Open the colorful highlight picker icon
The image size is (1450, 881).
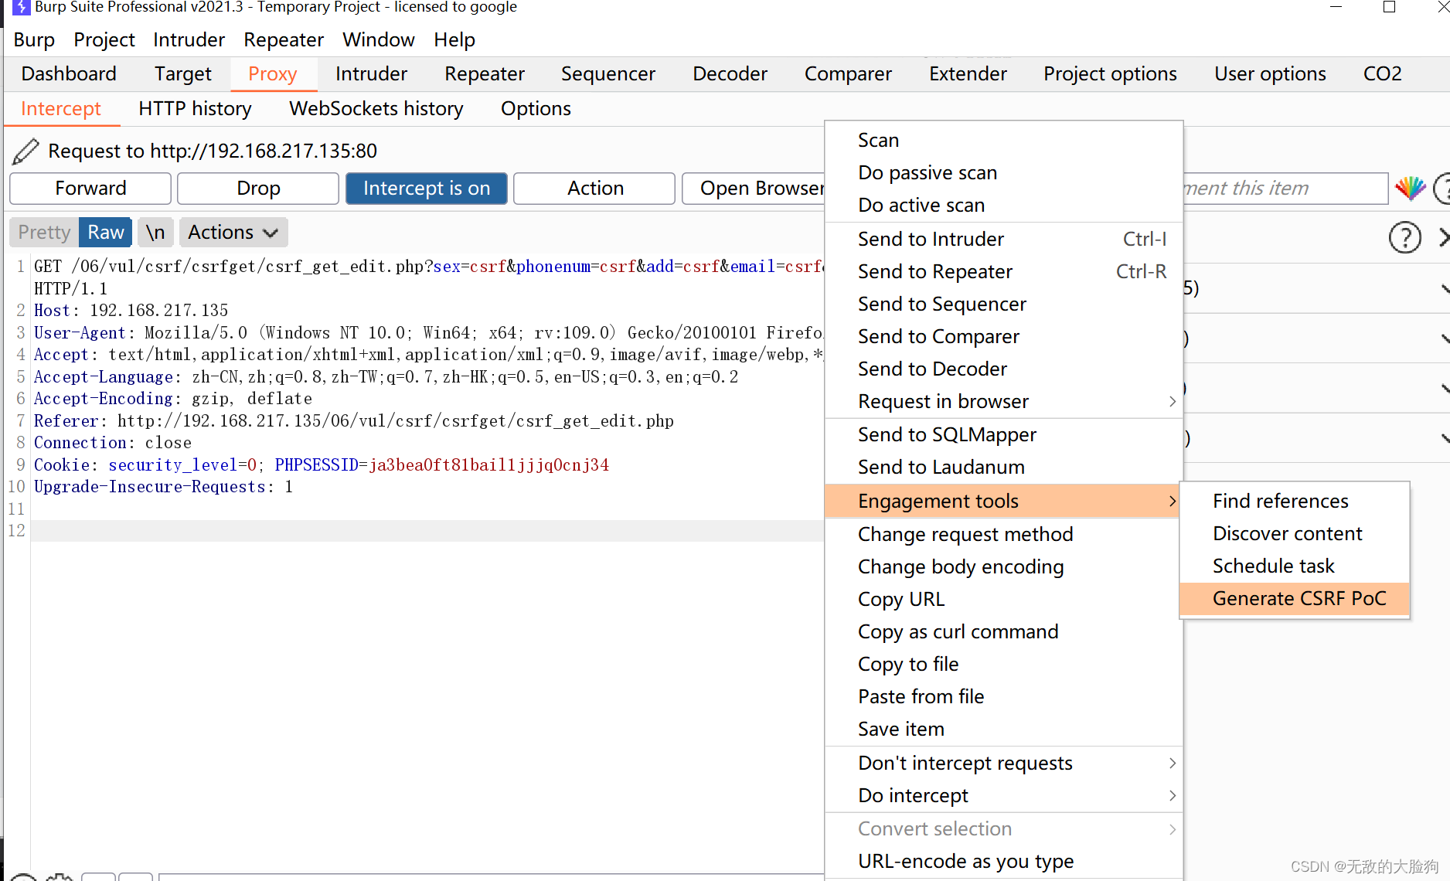point(1410,188)
